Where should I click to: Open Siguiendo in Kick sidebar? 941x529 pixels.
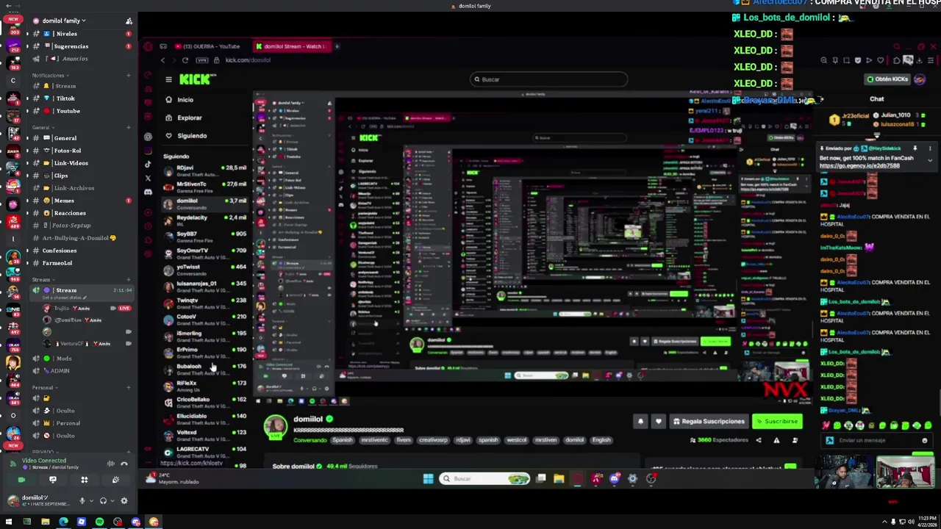tap(192, 136)
